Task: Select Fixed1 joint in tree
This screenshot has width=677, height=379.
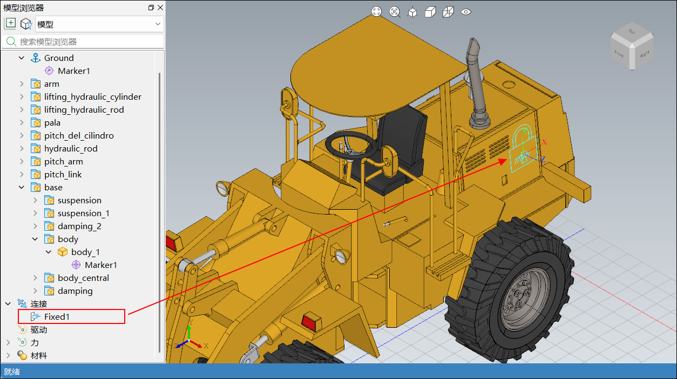Action: [57, 317]
